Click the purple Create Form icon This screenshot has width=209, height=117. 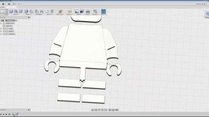coord(16,11)
